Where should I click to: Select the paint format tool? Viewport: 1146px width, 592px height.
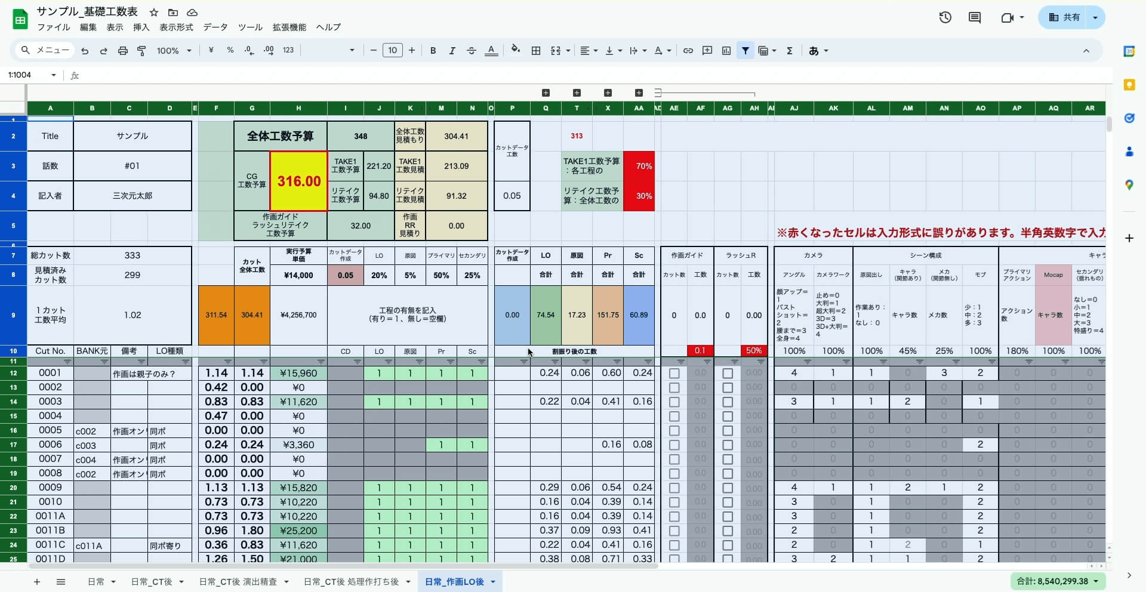pos(141,51)
